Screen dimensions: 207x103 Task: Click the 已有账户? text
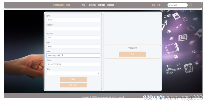[x=132, y=48]
